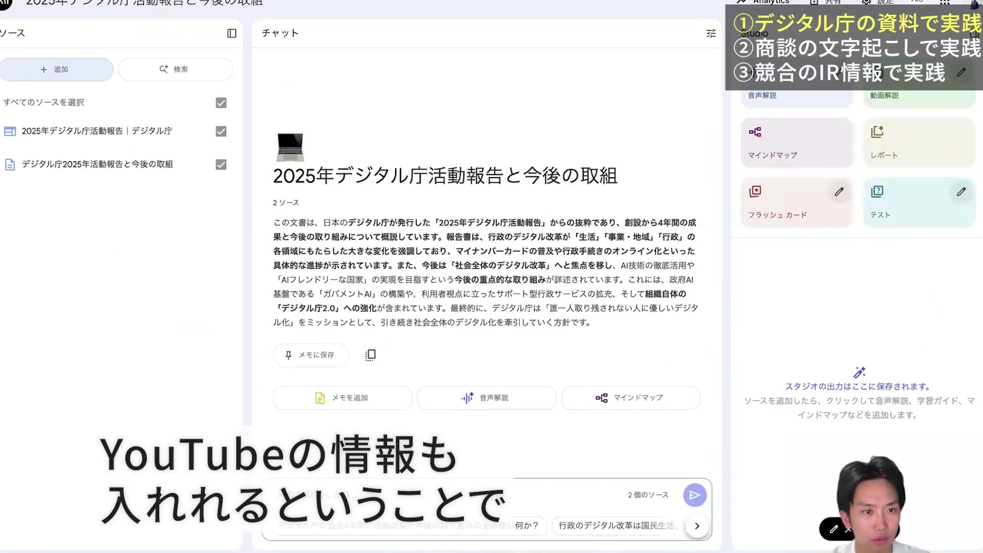Open the source search button
983x553 pixels.
pyautogui.click(x=175, y=69)
